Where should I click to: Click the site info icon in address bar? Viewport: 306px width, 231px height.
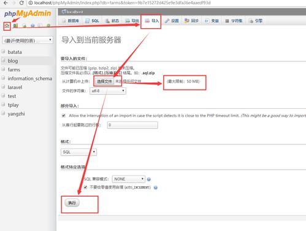click(31, 3)
